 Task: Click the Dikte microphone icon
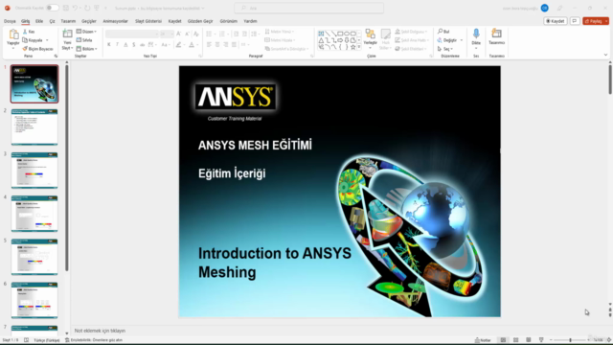(x=476, y=34)
